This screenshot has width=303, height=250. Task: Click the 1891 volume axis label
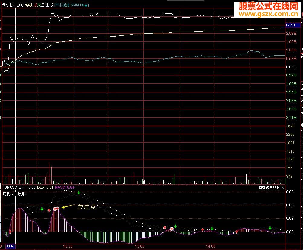[290, 143]
